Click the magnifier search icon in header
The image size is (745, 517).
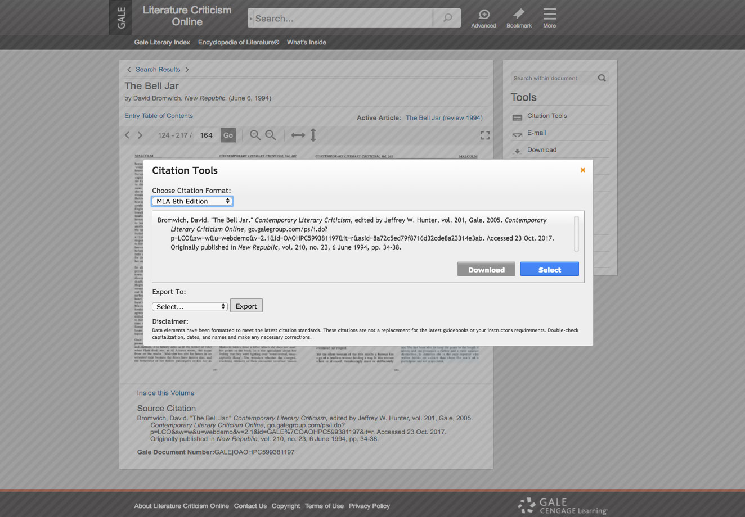click(x=447, y=18)
